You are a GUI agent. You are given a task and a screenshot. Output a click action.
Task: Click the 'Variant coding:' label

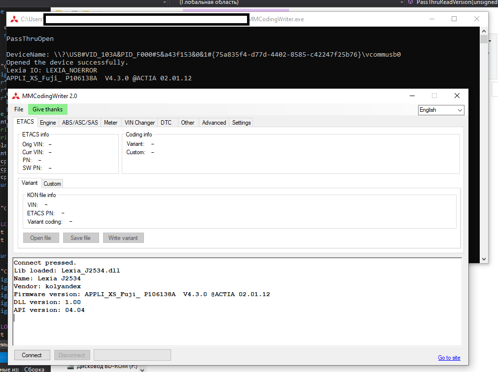45,222
